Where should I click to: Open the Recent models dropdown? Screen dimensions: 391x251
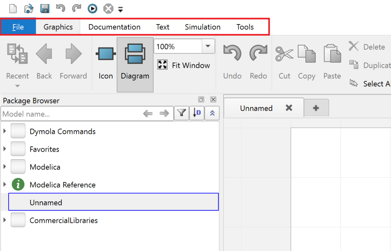[17, 65]
